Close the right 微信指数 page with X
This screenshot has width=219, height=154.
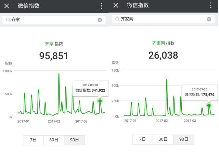coord(116,5)
